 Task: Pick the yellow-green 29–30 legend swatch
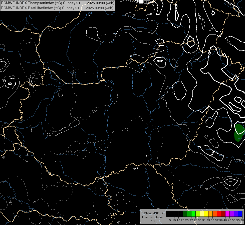pyautogui.click(x=198, y=214)
